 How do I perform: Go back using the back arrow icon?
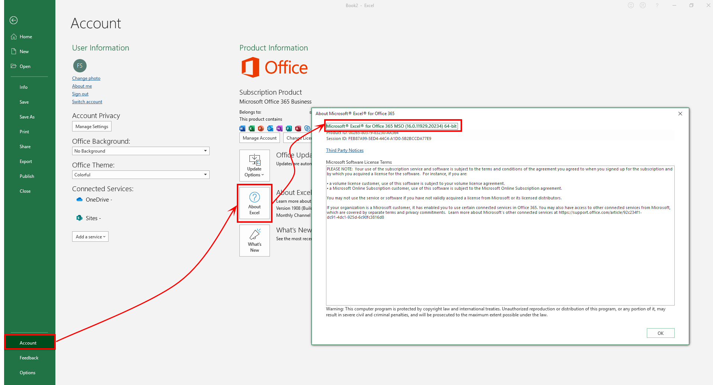click(14, 20)
